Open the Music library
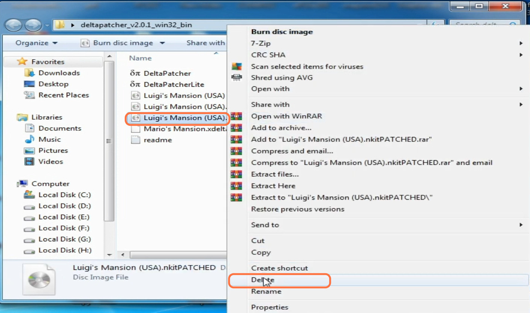This screenshot has width=530, height=313. [49, 140]
